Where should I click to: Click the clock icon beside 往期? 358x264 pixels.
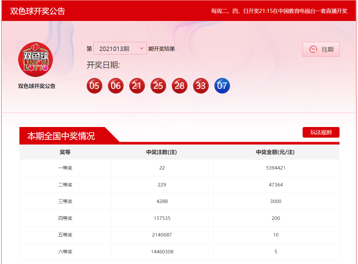(x=313, y=49)
